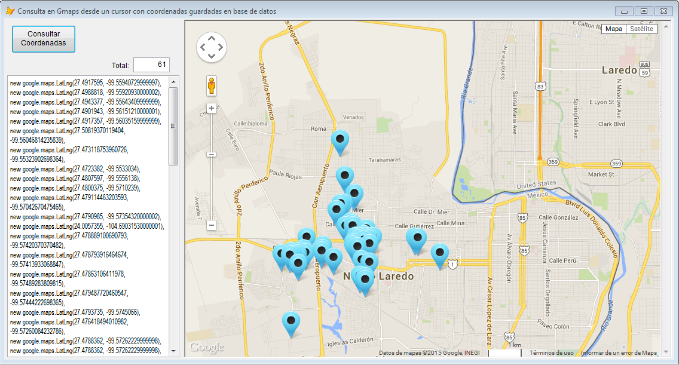Minimize the Consulta en Gmaps window
Viewport: 679px width, 365px height.
[624, 11]
